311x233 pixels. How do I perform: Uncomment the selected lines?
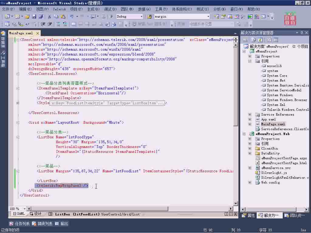tap(65, 24)
